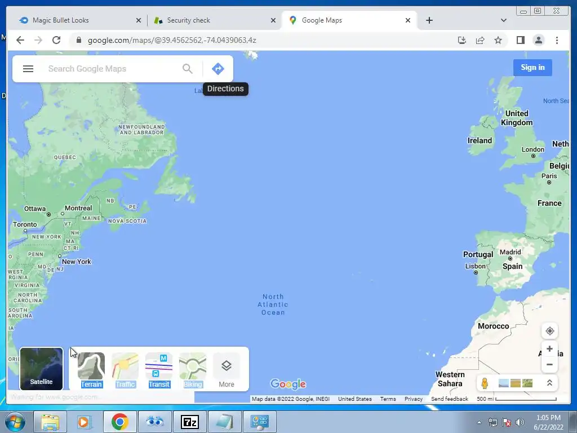Open the Privacy link
The width and height of the screenshot is (577, 433).
click(413, 399)
